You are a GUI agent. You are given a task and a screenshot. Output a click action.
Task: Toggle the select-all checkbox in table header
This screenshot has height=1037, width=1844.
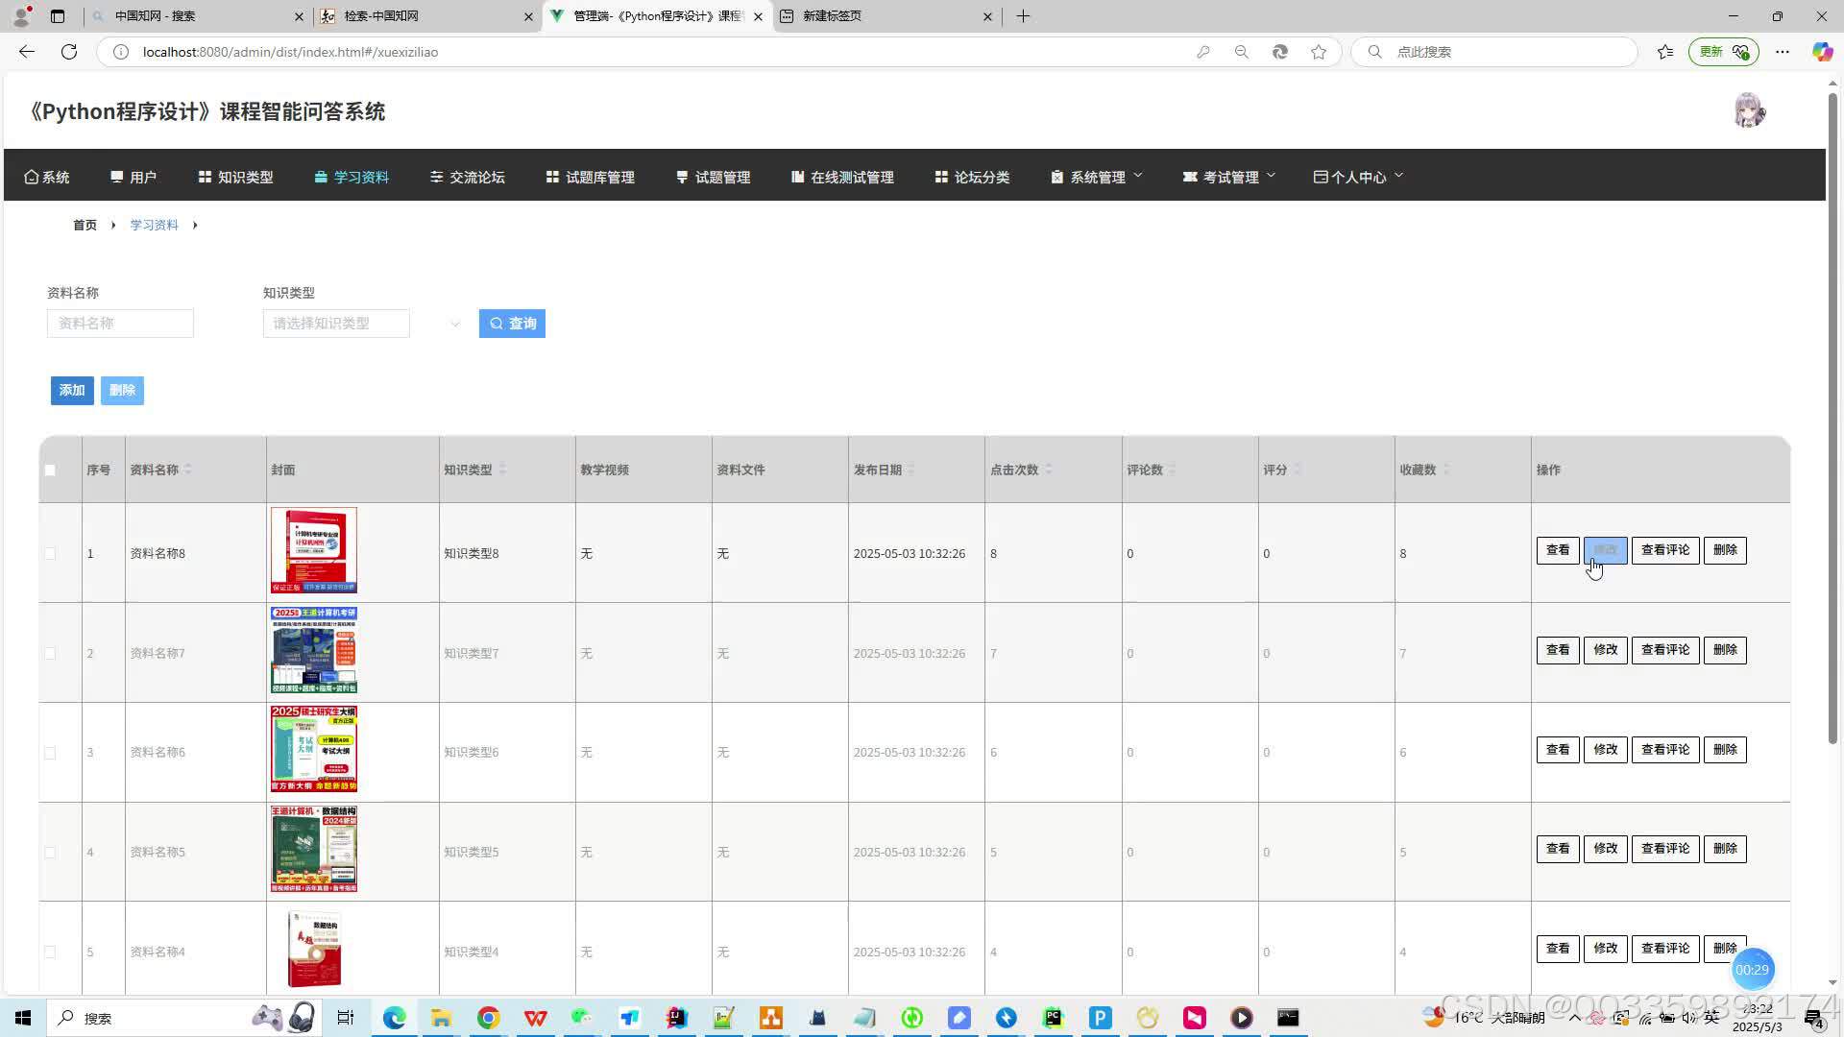pos(50,470)
